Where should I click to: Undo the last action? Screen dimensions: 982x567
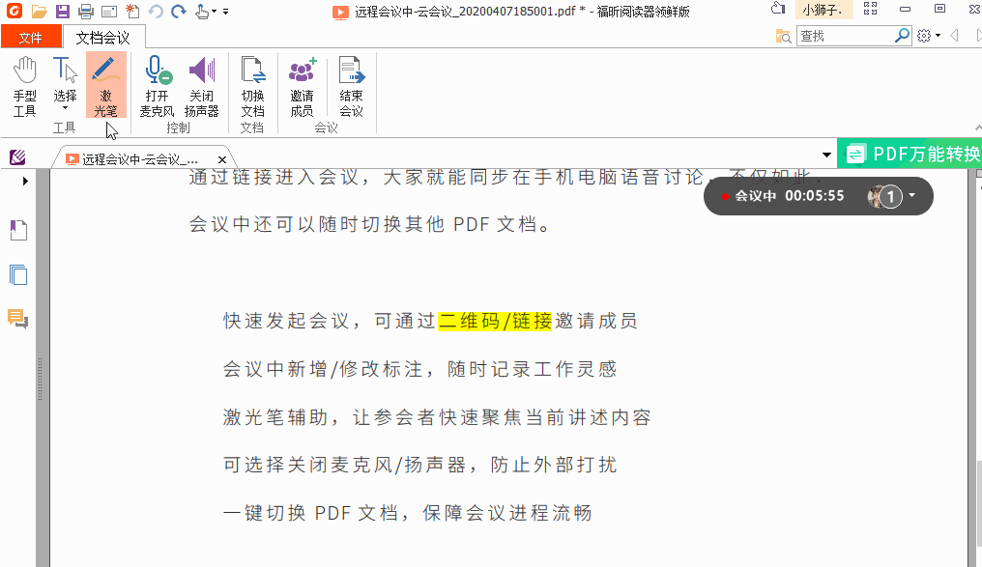pyautogui.click(x=155, y=9)
